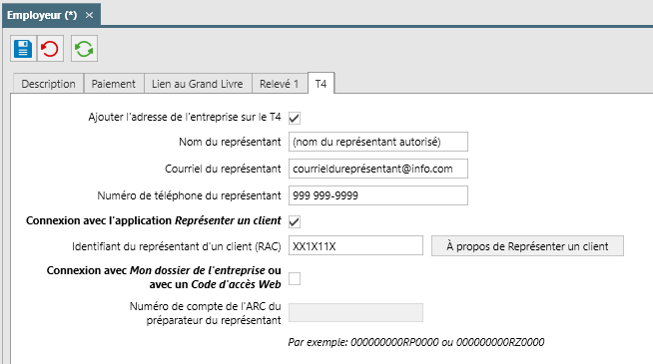653x364 pixels.
Task: Click the 'Numéro de téléphone du représentant' label
Action: [189, 195]
